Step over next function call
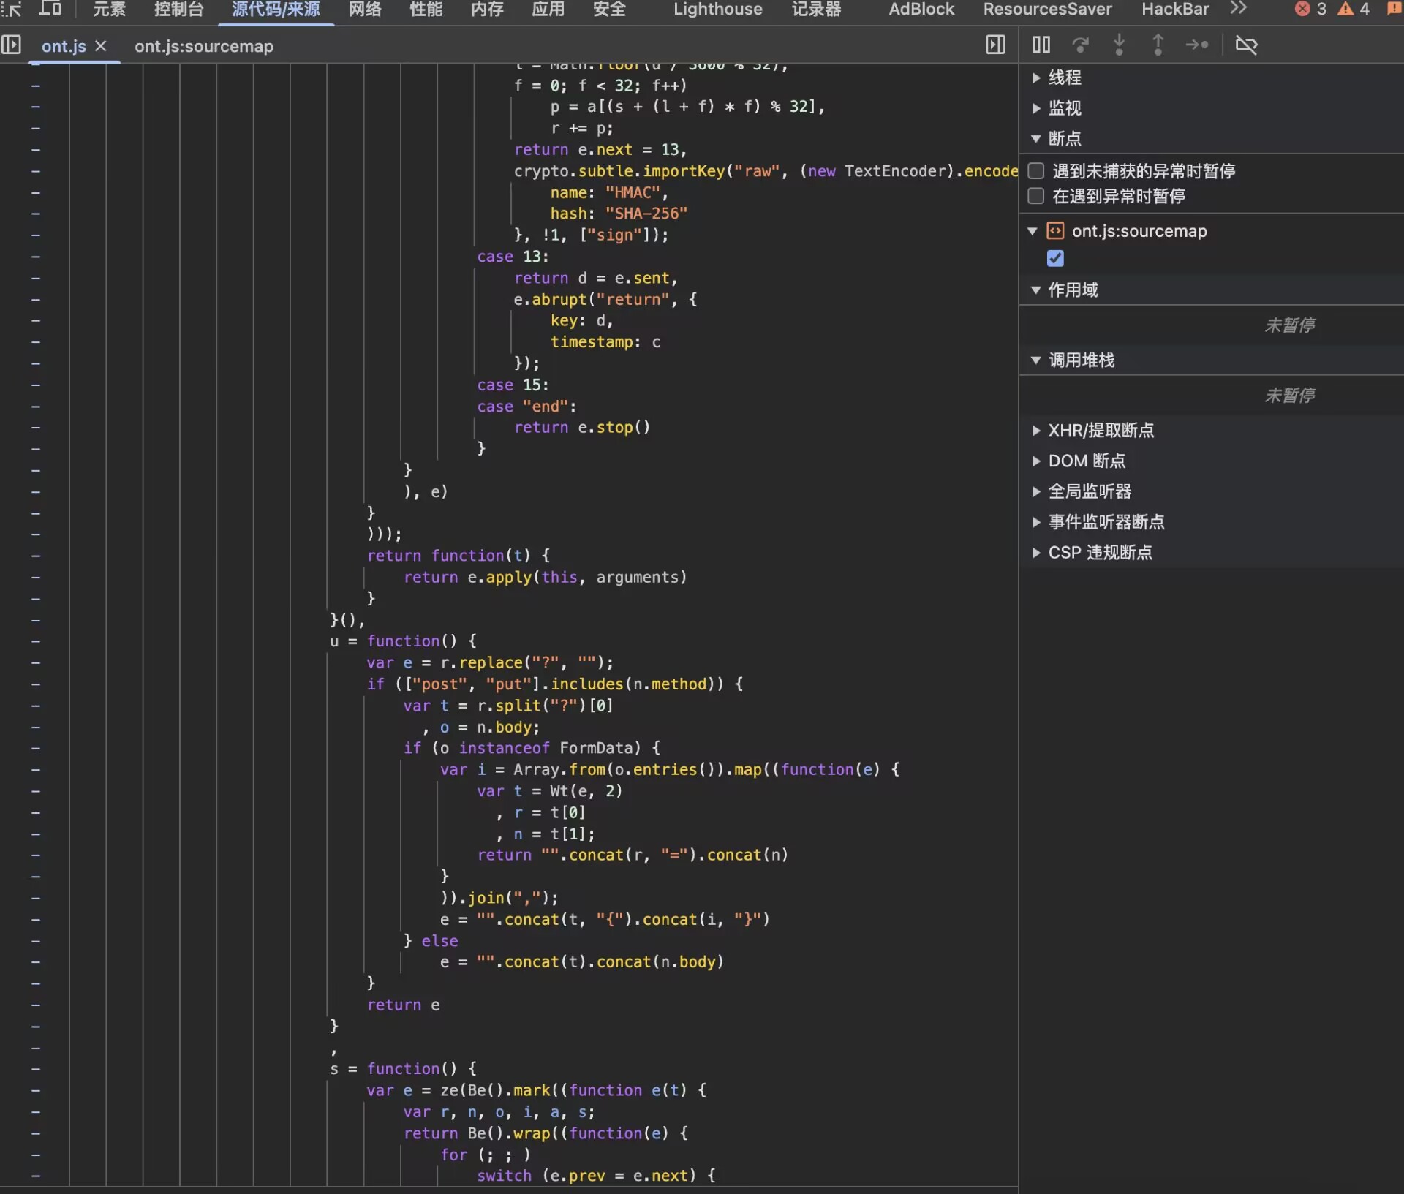Viewport: 1404px width, 1194px height. coord(1080,45)
